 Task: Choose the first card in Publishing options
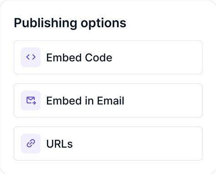pyautogui.click(x=108, y=57)
